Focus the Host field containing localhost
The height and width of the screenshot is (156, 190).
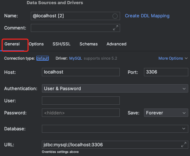81,72
